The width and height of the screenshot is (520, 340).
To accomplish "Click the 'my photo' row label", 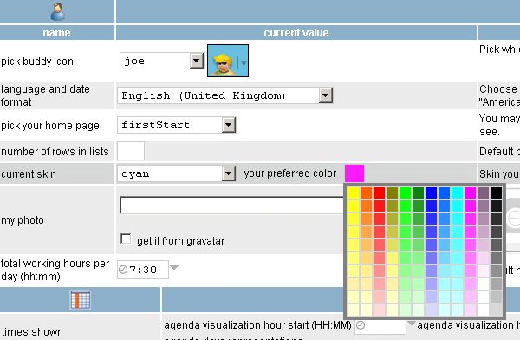I will 23,220.
